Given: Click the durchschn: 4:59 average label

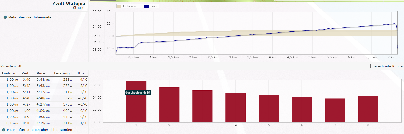Looking at the screenshot, I should [138, 93].
